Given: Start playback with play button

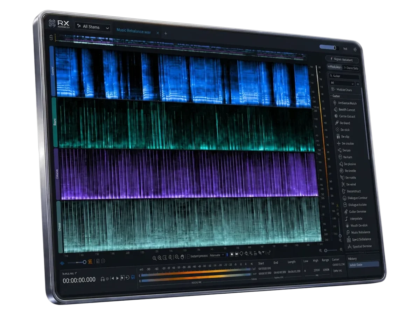Looking at the screenshot, I should coord(118,278).
